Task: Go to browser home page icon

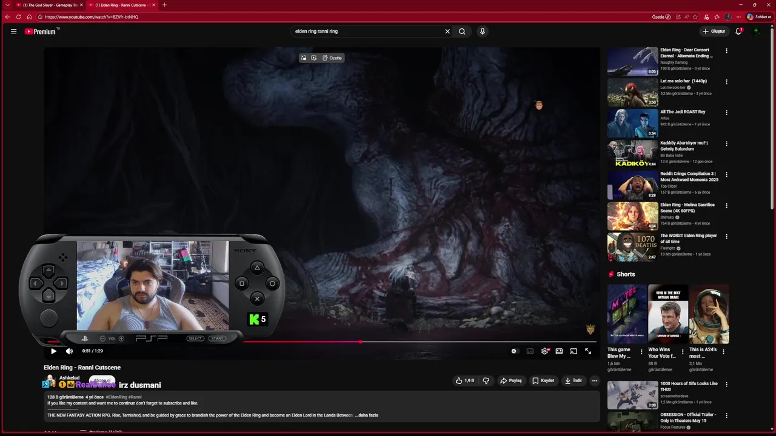Action: pyautogui.click(x=29, y=17)
